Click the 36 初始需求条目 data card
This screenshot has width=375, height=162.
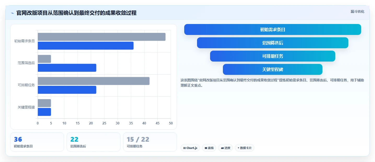(x=37, y=142)
